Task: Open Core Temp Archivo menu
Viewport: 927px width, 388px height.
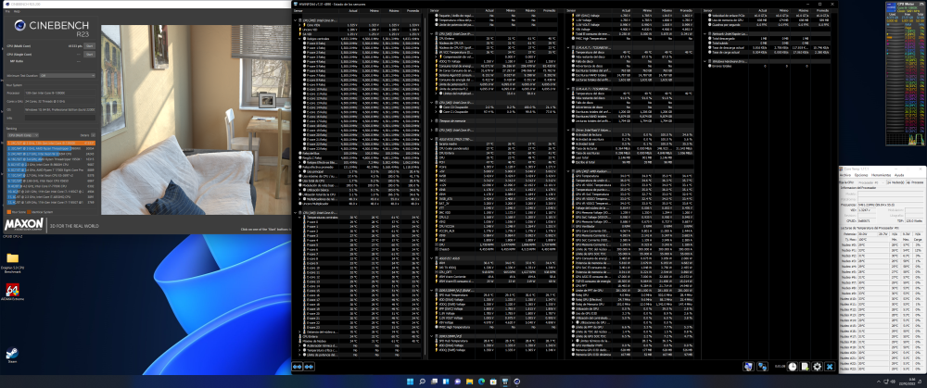Action: [x=845, y=175]
